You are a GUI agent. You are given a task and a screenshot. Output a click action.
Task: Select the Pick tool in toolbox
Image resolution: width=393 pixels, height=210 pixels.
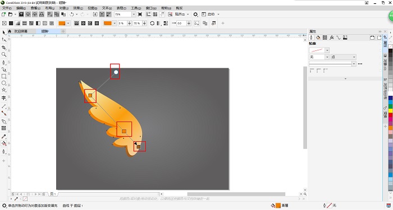4,32
